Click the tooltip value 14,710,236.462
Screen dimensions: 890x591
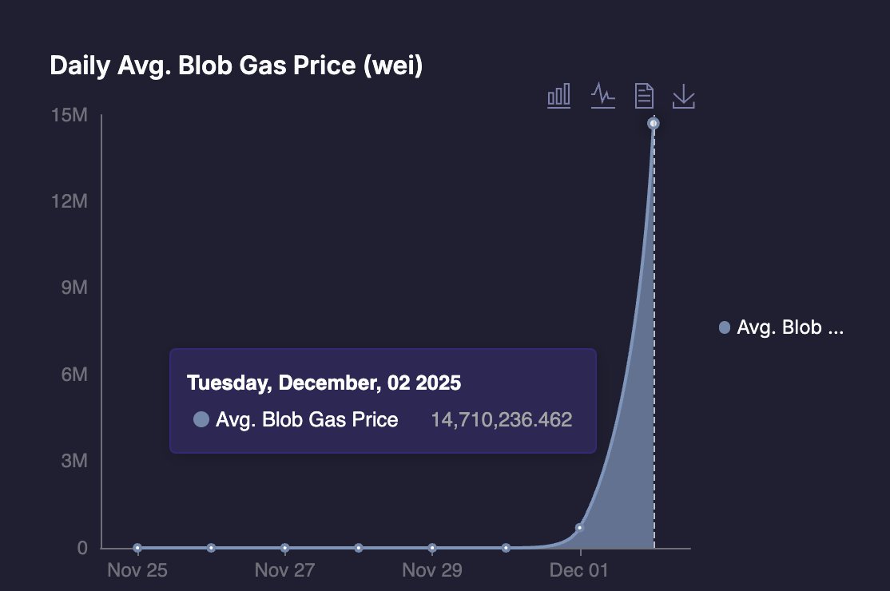501,420
